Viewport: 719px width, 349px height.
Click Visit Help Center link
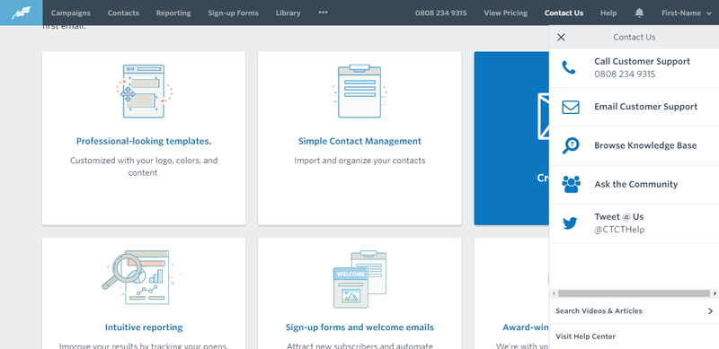(x=586, y=336)
